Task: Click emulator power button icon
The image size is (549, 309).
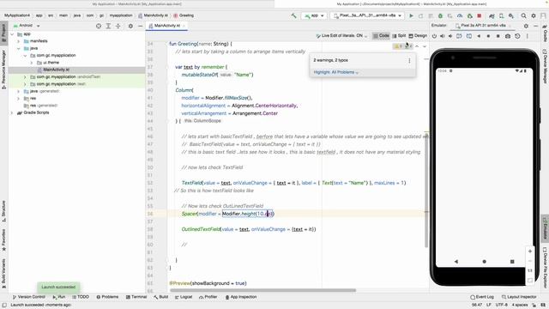Action: [434, 36]
